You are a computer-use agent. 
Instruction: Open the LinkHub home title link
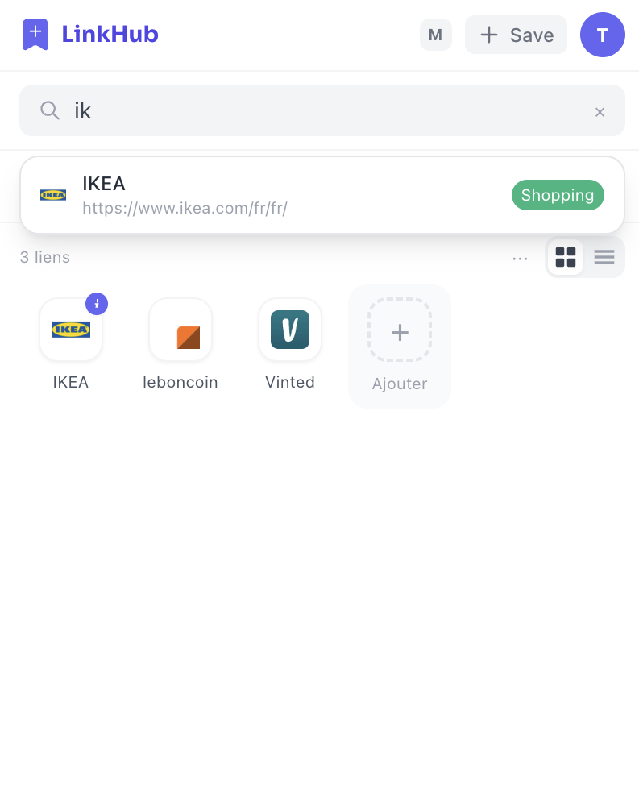(110, 35)
